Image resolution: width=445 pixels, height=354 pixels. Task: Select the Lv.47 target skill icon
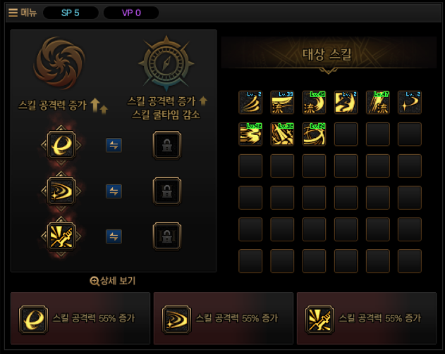[x=378, y=102]
